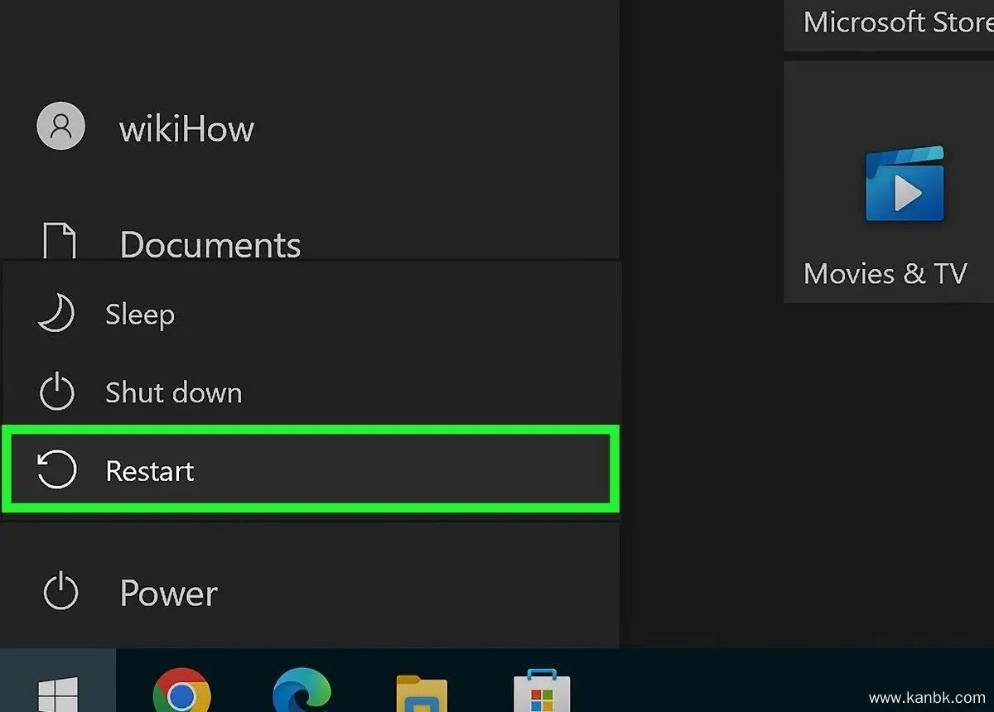Open the Documents label in Start menu

coord(210,245)
